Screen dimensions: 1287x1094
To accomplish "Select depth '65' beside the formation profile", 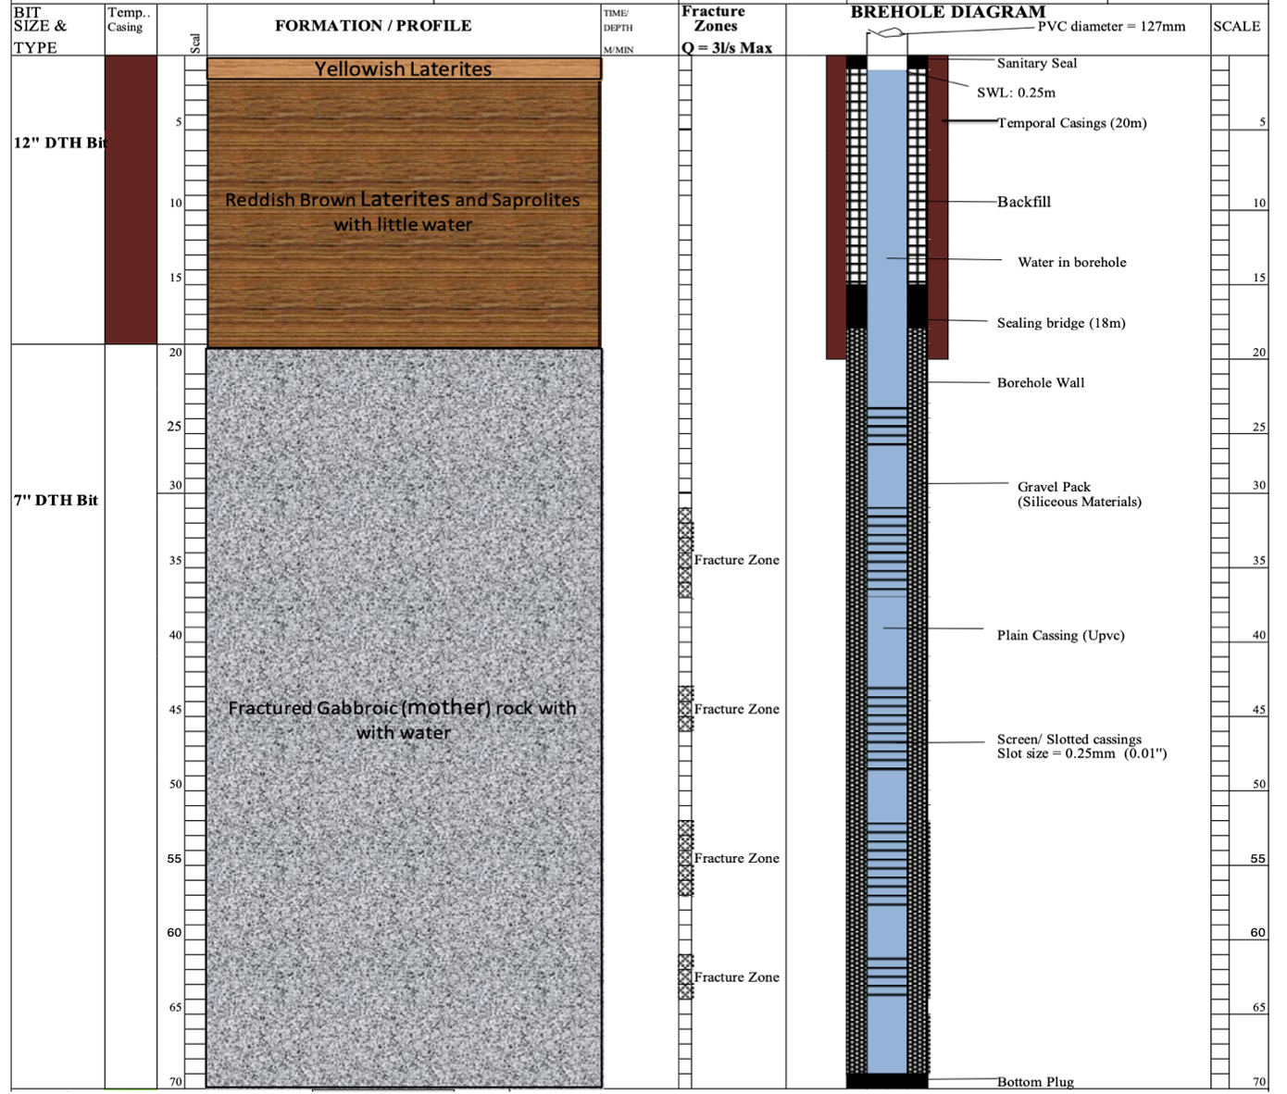I will (x=176, y=1007).
